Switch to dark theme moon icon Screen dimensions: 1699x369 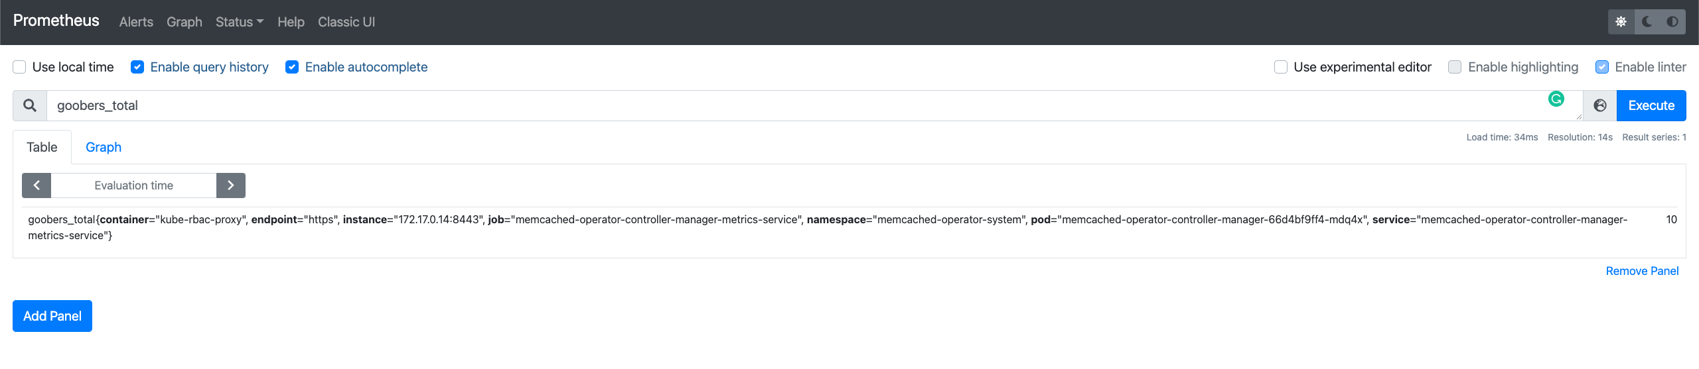(1647, 22)
